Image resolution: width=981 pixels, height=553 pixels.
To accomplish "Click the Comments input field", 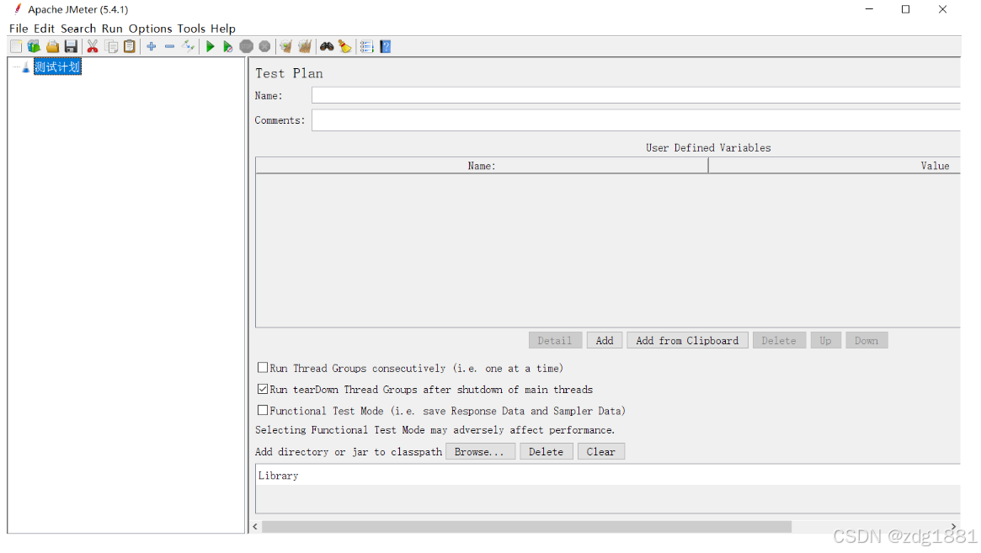I will 636,120.
